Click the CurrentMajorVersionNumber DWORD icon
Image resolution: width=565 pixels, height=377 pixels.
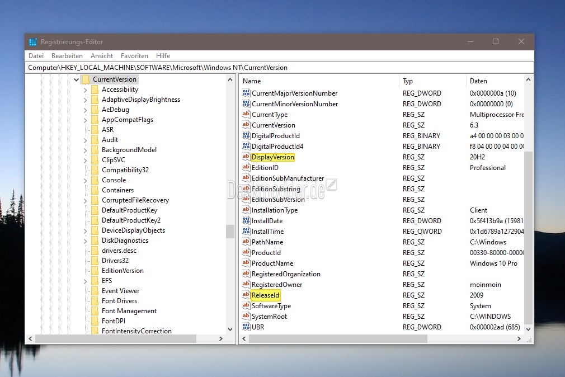click(x=246, y=93)
